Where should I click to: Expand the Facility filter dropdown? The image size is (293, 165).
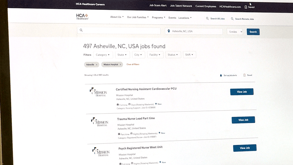click(x=155, y=55)
